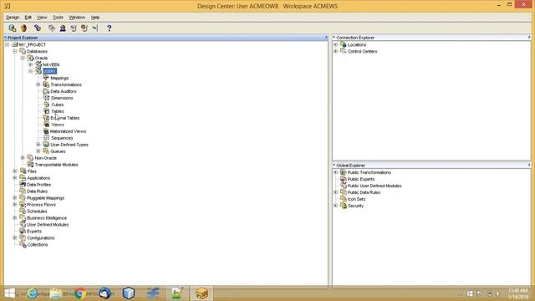Collapse the Databases node
535x301 pixels.
tap(15, 51)
